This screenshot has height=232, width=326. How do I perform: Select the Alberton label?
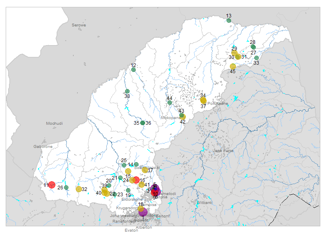pos(144,228)
